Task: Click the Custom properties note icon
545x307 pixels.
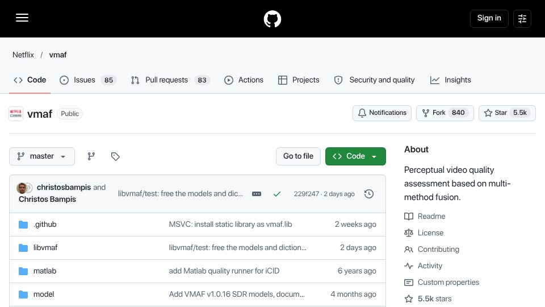Action: [409, 283]
